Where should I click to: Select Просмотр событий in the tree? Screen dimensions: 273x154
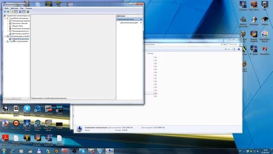20,23
